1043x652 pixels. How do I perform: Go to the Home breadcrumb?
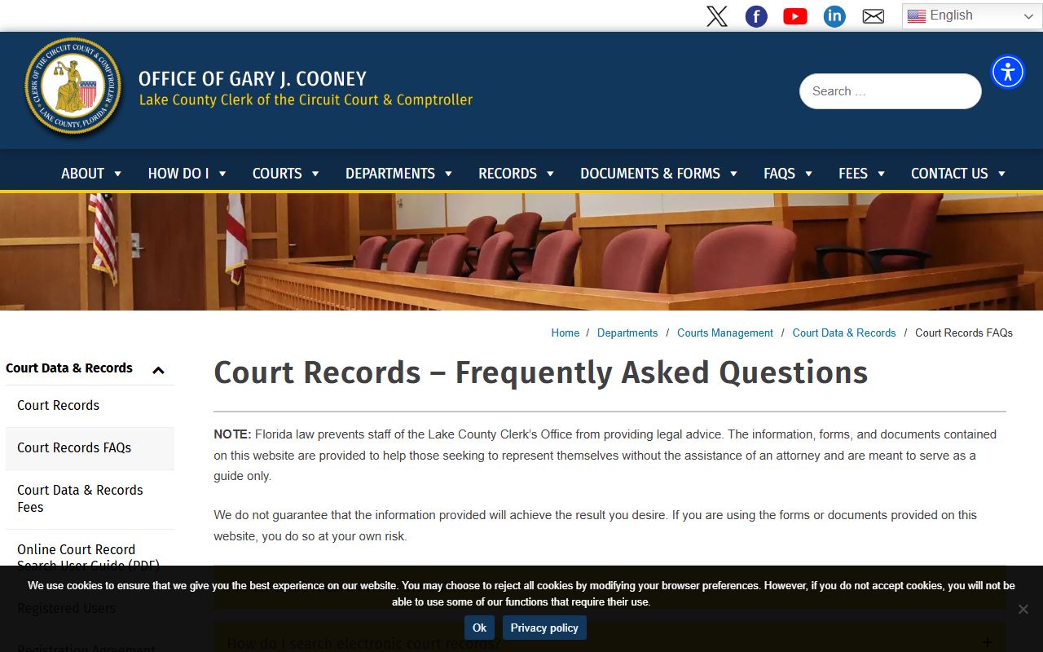tap(566, 333)
